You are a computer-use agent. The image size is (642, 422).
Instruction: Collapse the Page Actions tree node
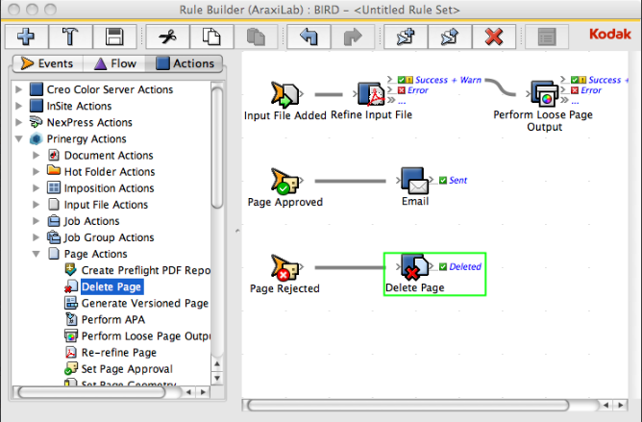[37, 254]
